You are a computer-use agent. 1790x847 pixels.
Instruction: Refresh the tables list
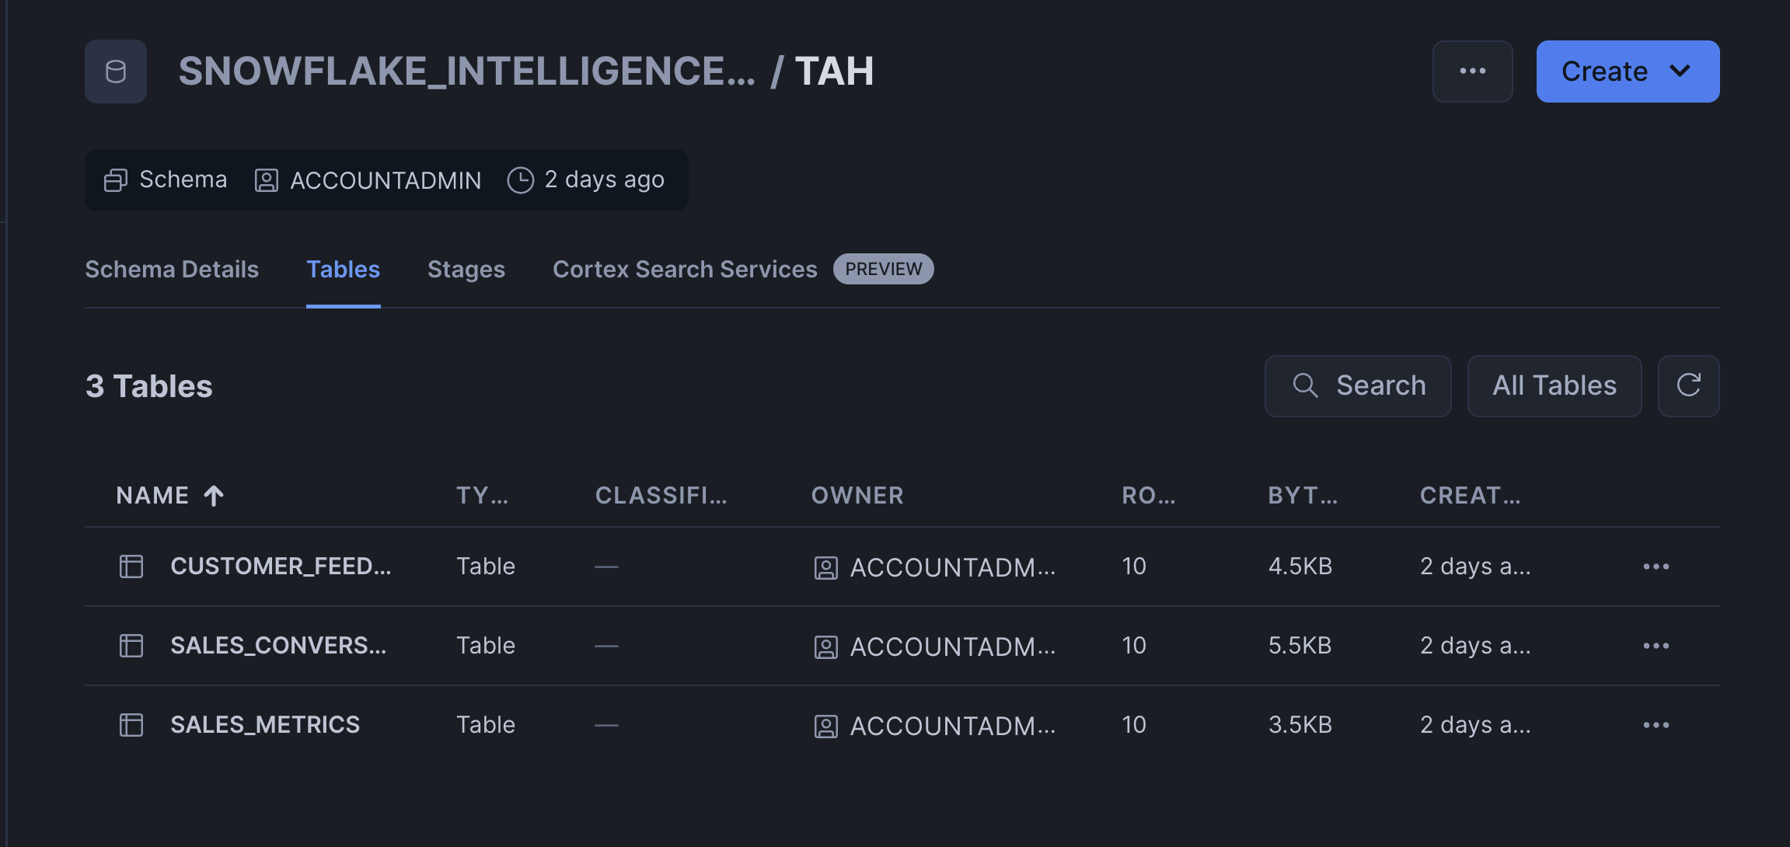point(1688,386)
